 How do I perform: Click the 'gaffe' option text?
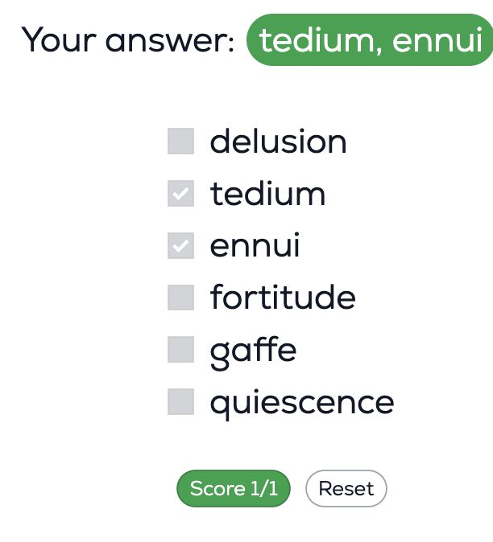tap(253, 351)
